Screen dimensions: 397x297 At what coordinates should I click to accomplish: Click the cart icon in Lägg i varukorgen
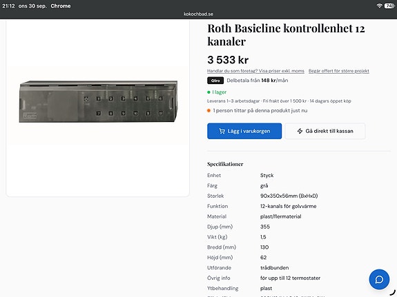pyautogui.click(x=222, y=131)
